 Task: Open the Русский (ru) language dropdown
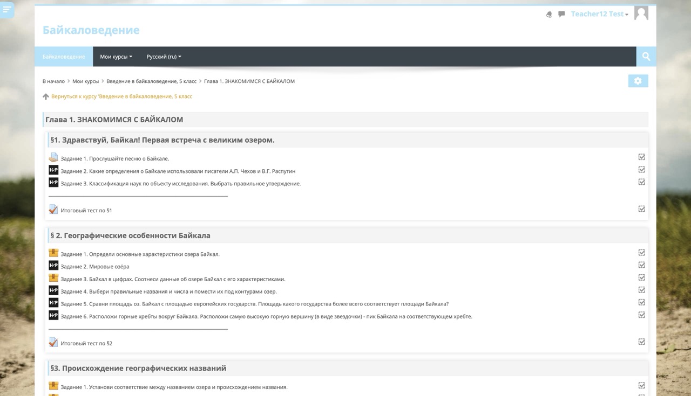click(x=164, y=57)
